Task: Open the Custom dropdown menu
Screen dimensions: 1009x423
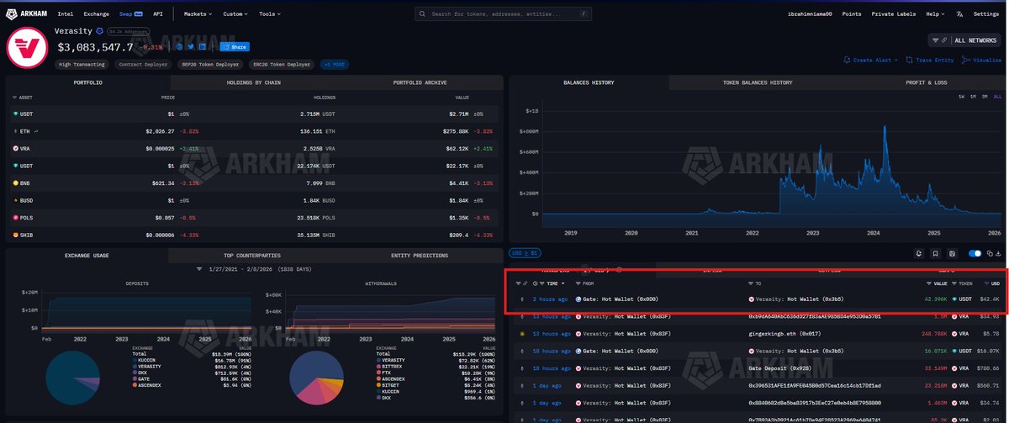Action: point(236,14)
